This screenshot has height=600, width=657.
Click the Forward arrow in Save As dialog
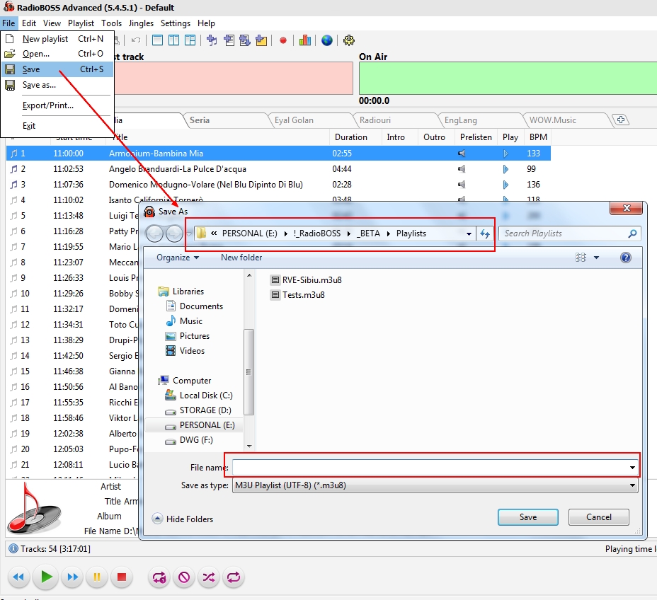tap(174, 233)
